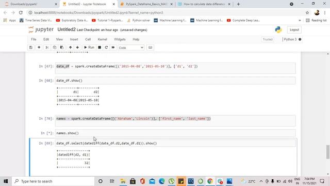This screenshot has height=186, width=330.
Task: Open the notification center icon
Action: 322,181
